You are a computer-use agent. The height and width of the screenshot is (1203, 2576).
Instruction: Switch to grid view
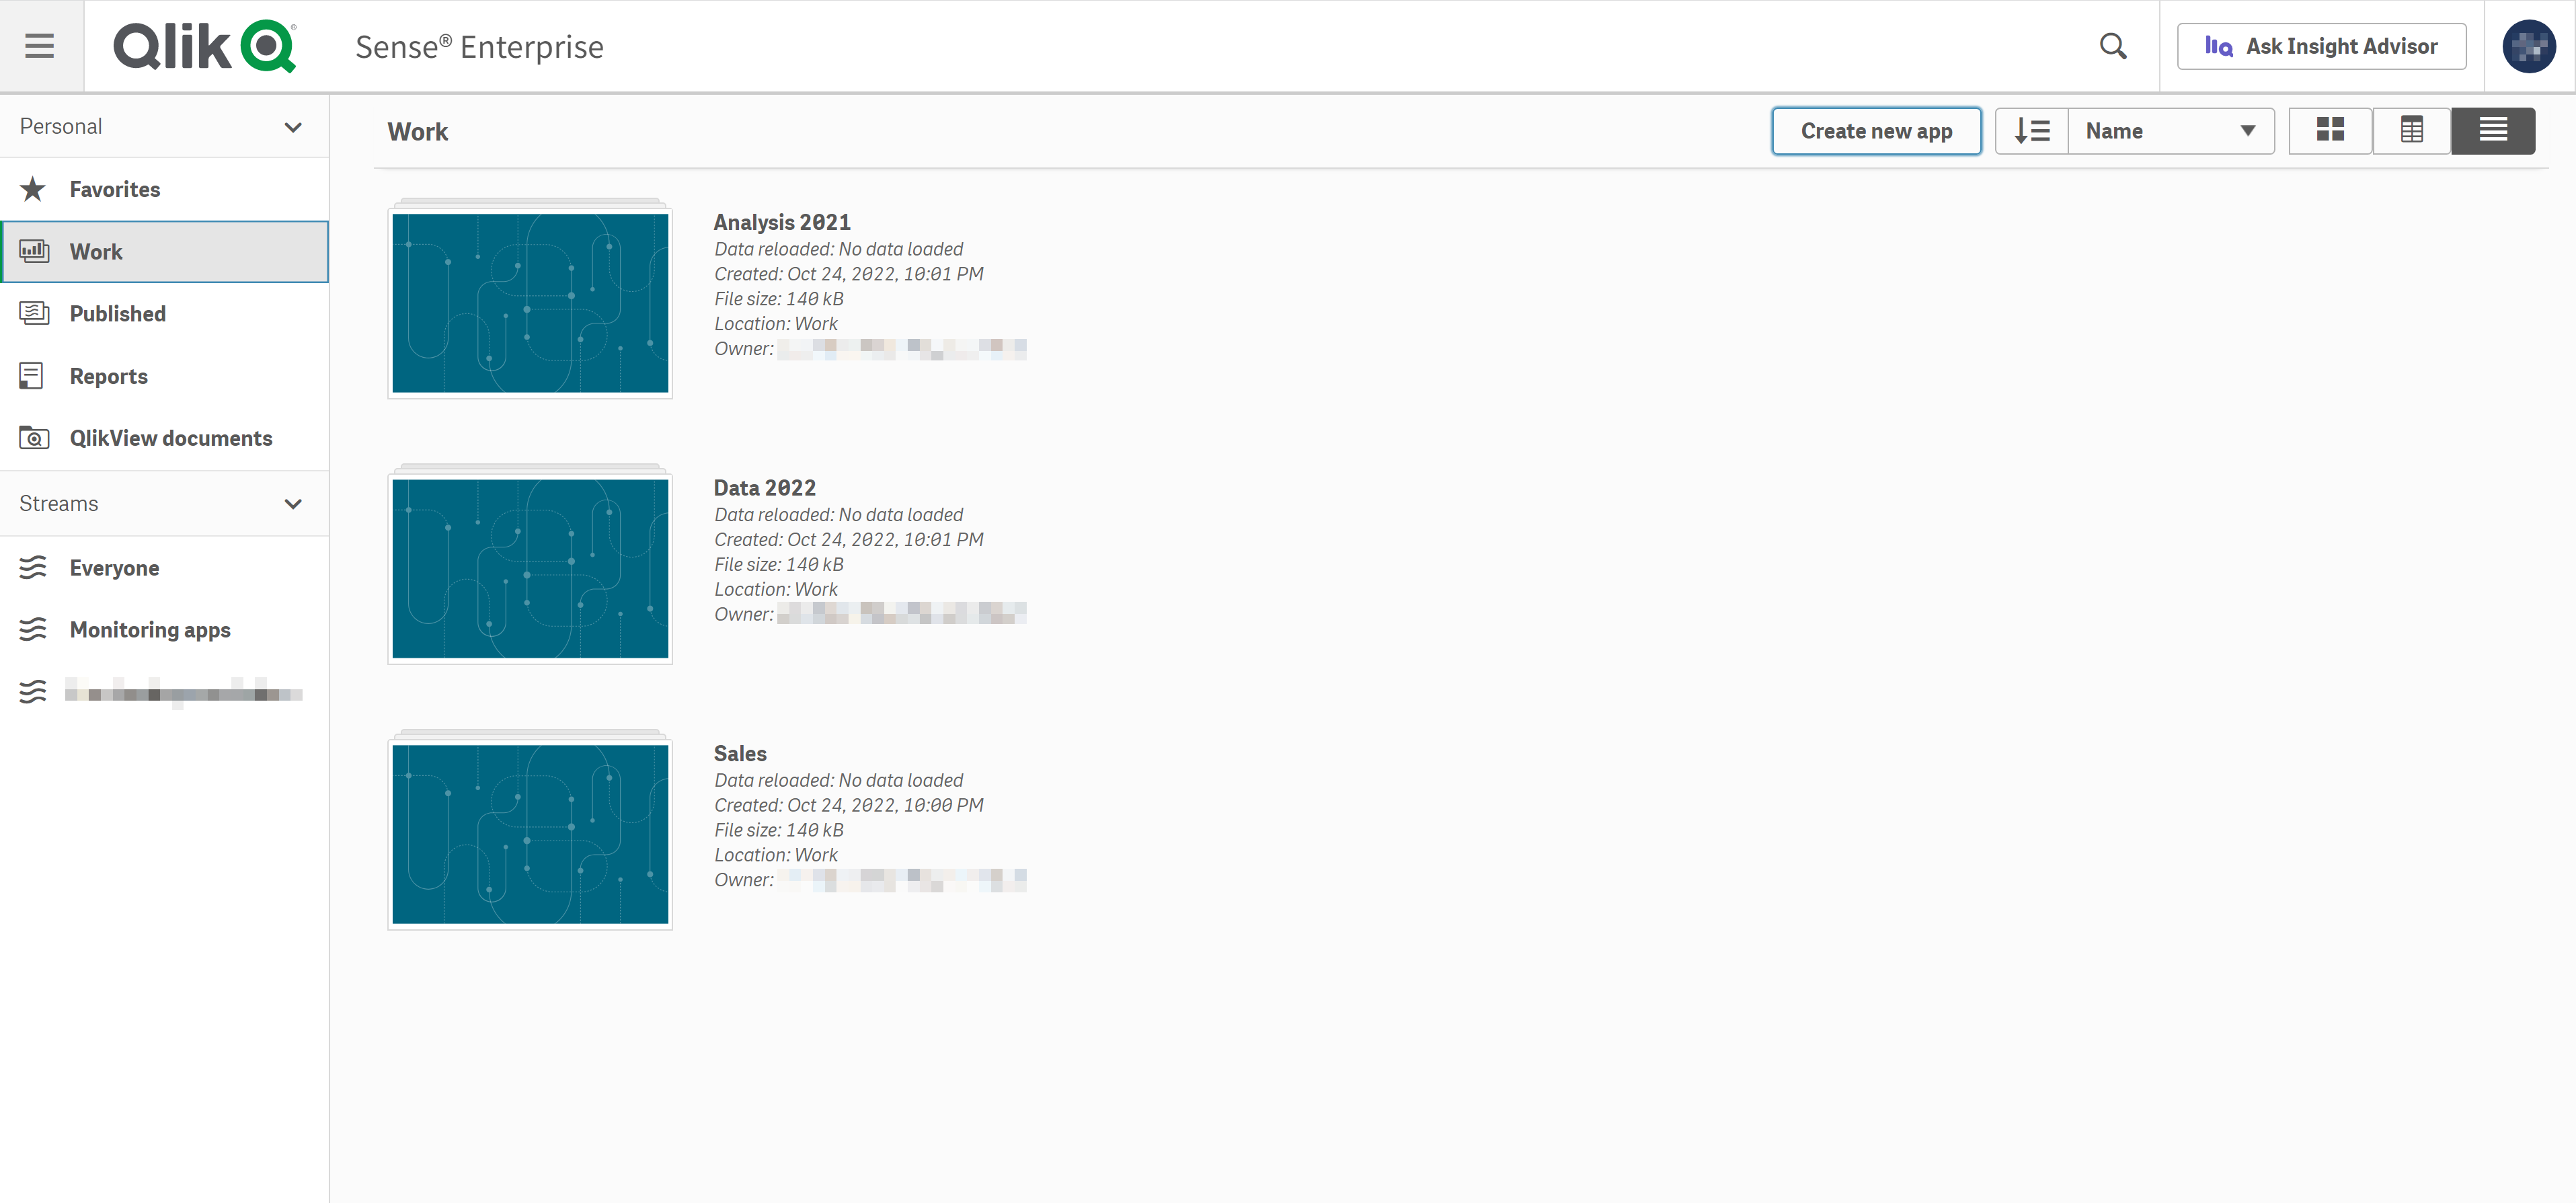tap(2330, 131)
